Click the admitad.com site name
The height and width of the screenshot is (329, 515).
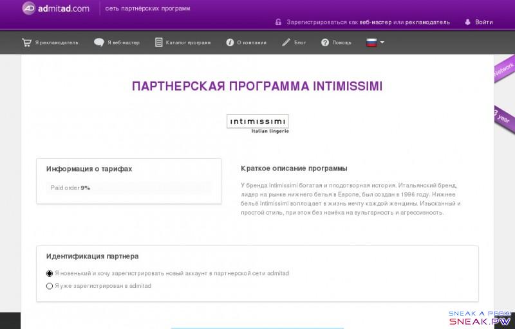63,8
